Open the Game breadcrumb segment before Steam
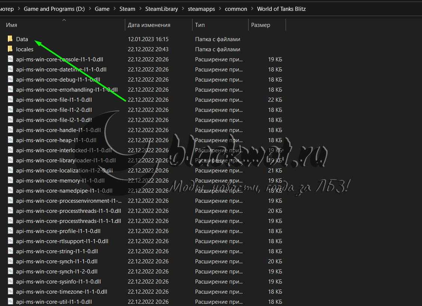 102,9
